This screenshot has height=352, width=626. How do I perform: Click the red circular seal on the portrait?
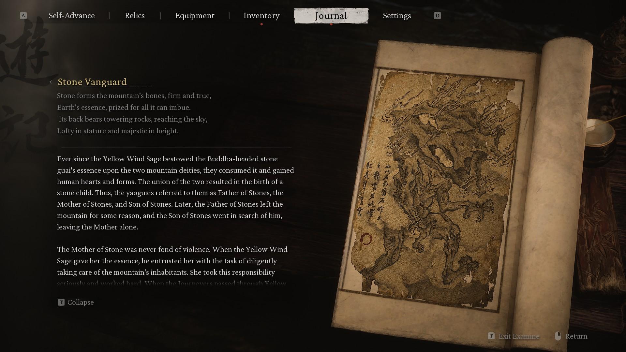point(366,239)
